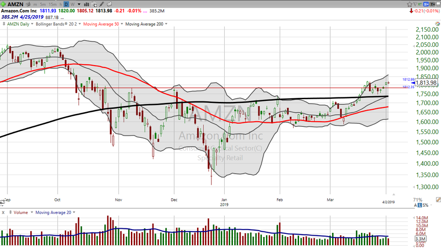Screen dimensions: 441x248
Task: Click the 385.2M 4/25/2019 earnings text
Action: click(23, 17)
